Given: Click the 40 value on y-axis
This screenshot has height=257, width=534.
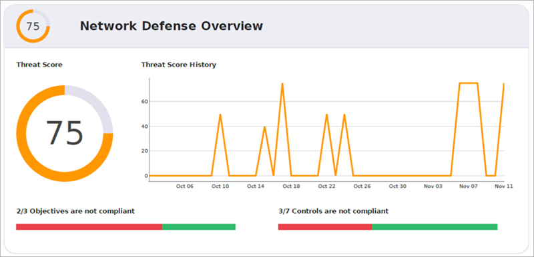Looking at the screenshot, I should pyautogui.click(x=144, y=127).
